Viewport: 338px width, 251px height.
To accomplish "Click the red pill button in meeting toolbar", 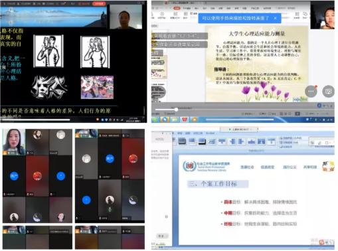I will coord(99,4).
